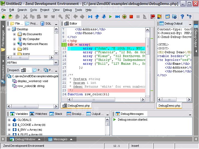
Task: Open the Debug menu
Action: pyautogui.click(x=68, y=10)
